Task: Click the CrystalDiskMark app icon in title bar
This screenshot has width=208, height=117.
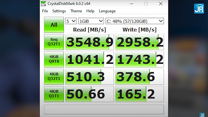Action: tap(44, 4)
